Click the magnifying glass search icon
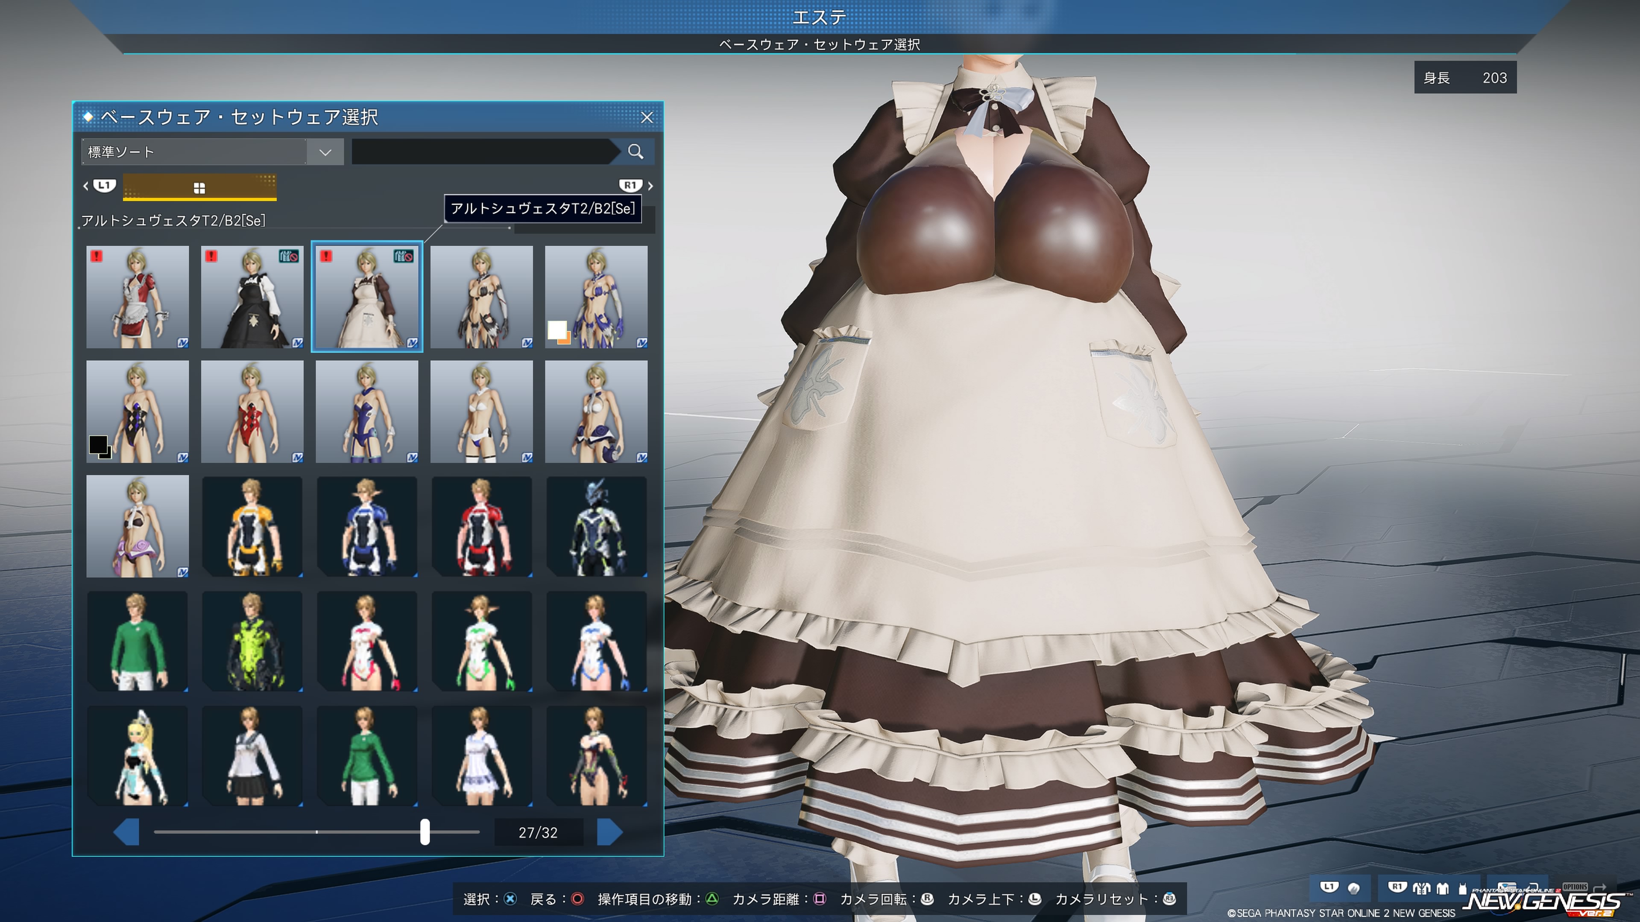The image size is (1640, 922). click(x=635, y=152)
